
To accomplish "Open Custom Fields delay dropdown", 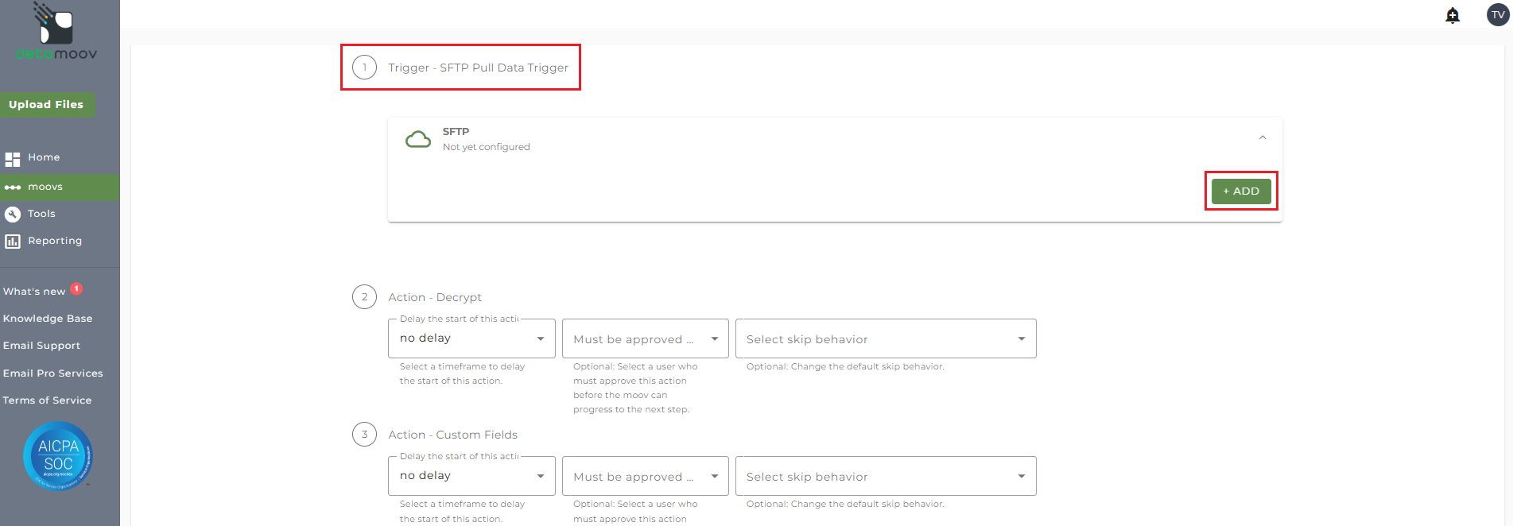I will [x=471, y=477].
